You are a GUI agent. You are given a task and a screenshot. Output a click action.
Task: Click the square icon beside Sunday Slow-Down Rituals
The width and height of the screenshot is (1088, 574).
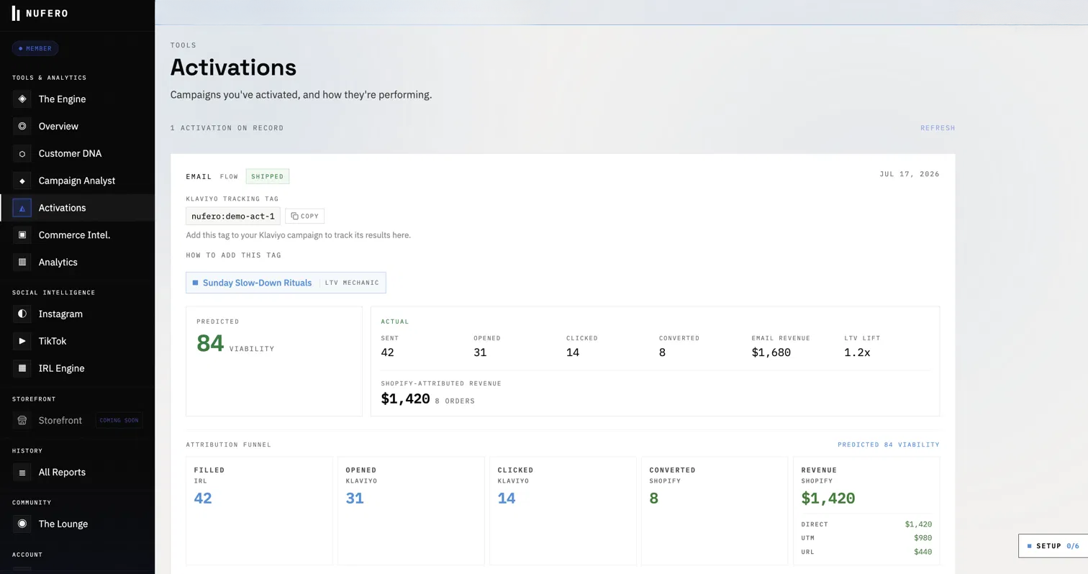195,283
